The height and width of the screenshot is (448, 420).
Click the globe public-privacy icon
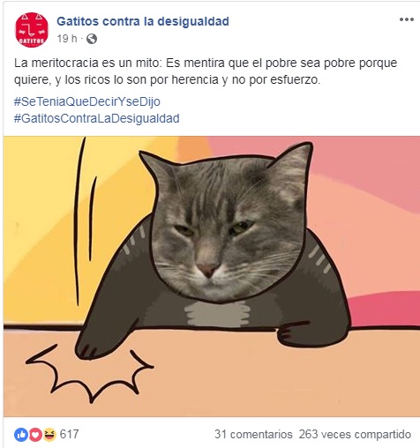pyautogui.click(x=92, y=39)
